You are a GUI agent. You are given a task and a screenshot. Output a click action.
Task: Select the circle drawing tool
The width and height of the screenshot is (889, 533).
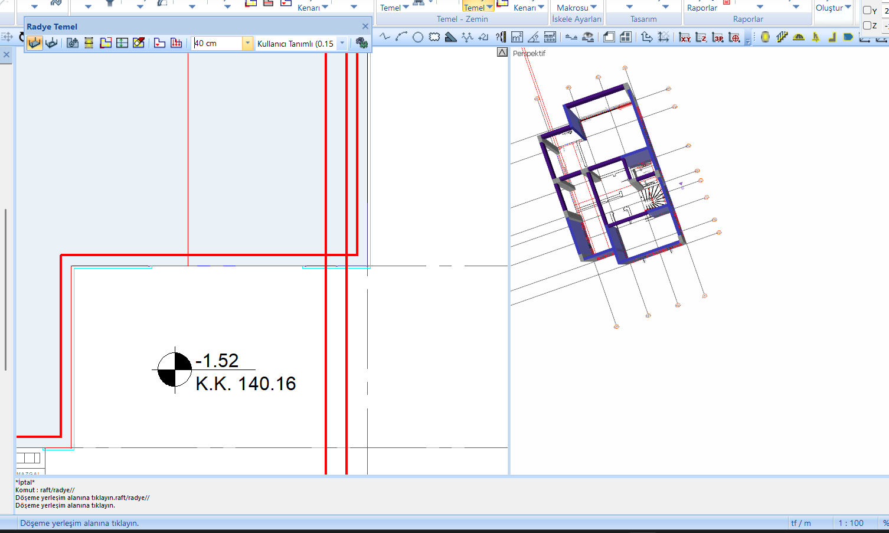[x=418, y=37]
